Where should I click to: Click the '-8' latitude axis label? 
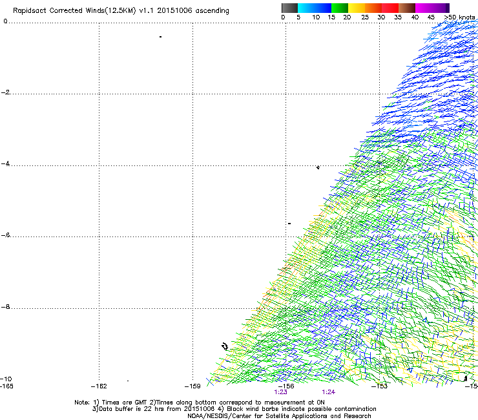click(5, 307)
